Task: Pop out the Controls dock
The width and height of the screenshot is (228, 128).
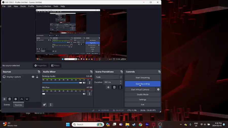Action: coord(159,72)
